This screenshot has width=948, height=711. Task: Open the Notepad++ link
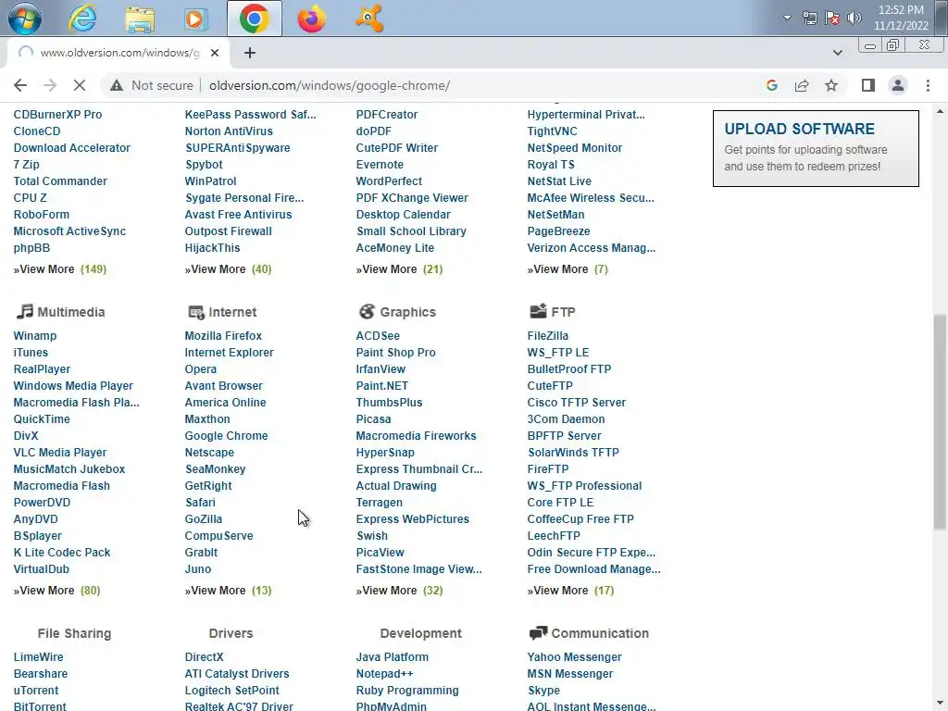[384, 674]
